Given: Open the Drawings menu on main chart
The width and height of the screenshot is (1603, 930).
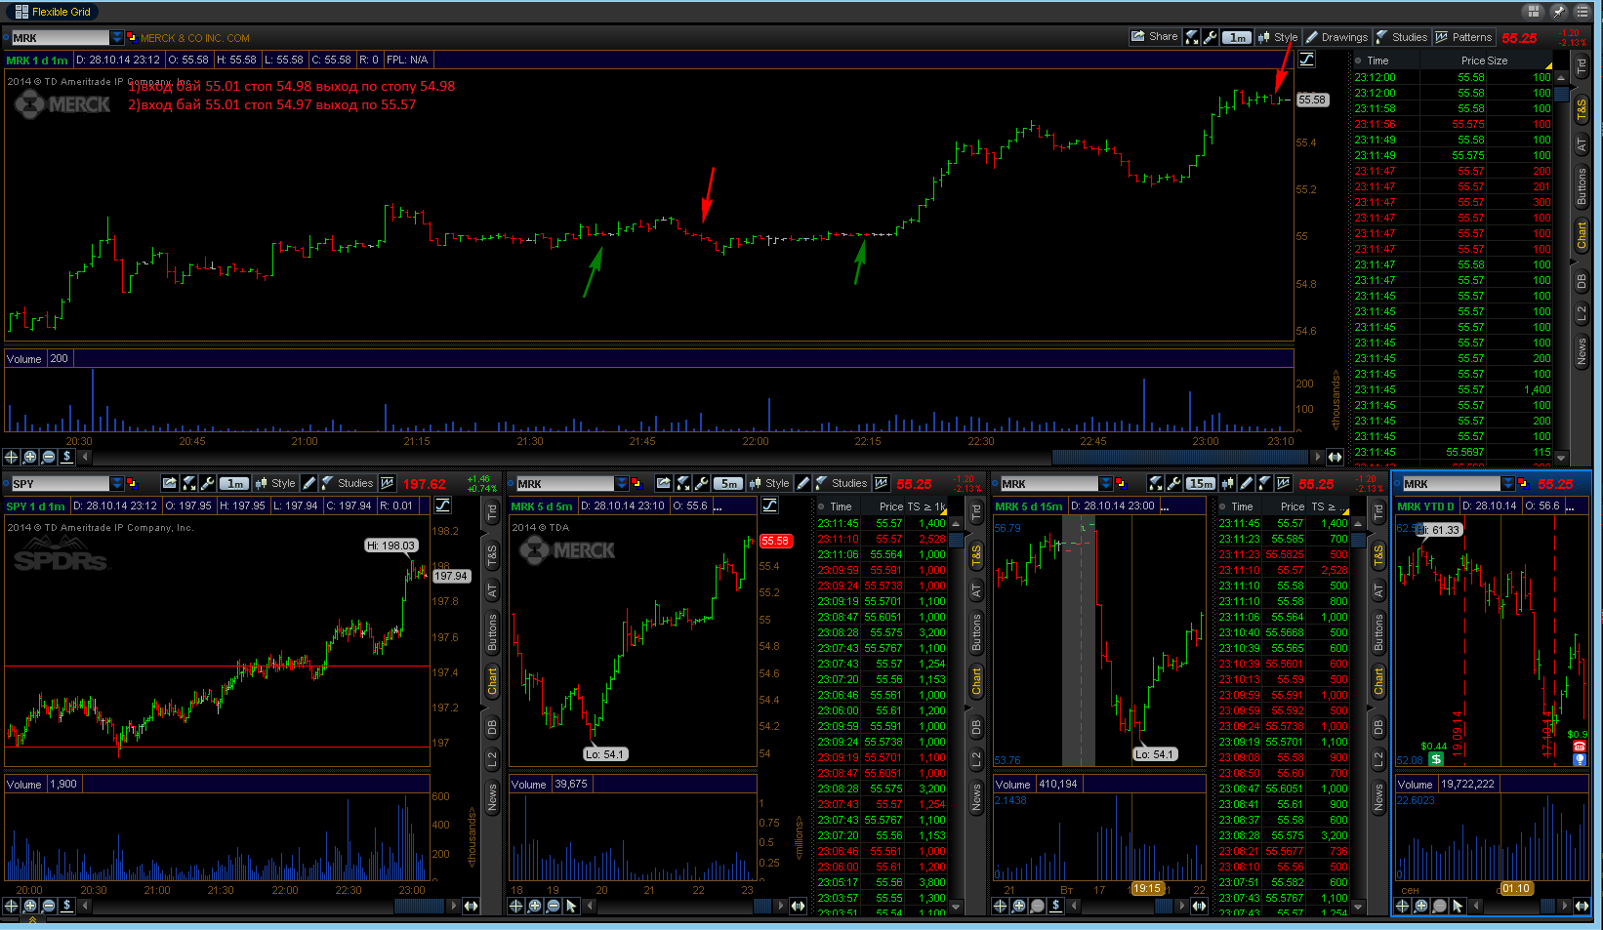Looking at the screenshot, I should click(1337, 37).
